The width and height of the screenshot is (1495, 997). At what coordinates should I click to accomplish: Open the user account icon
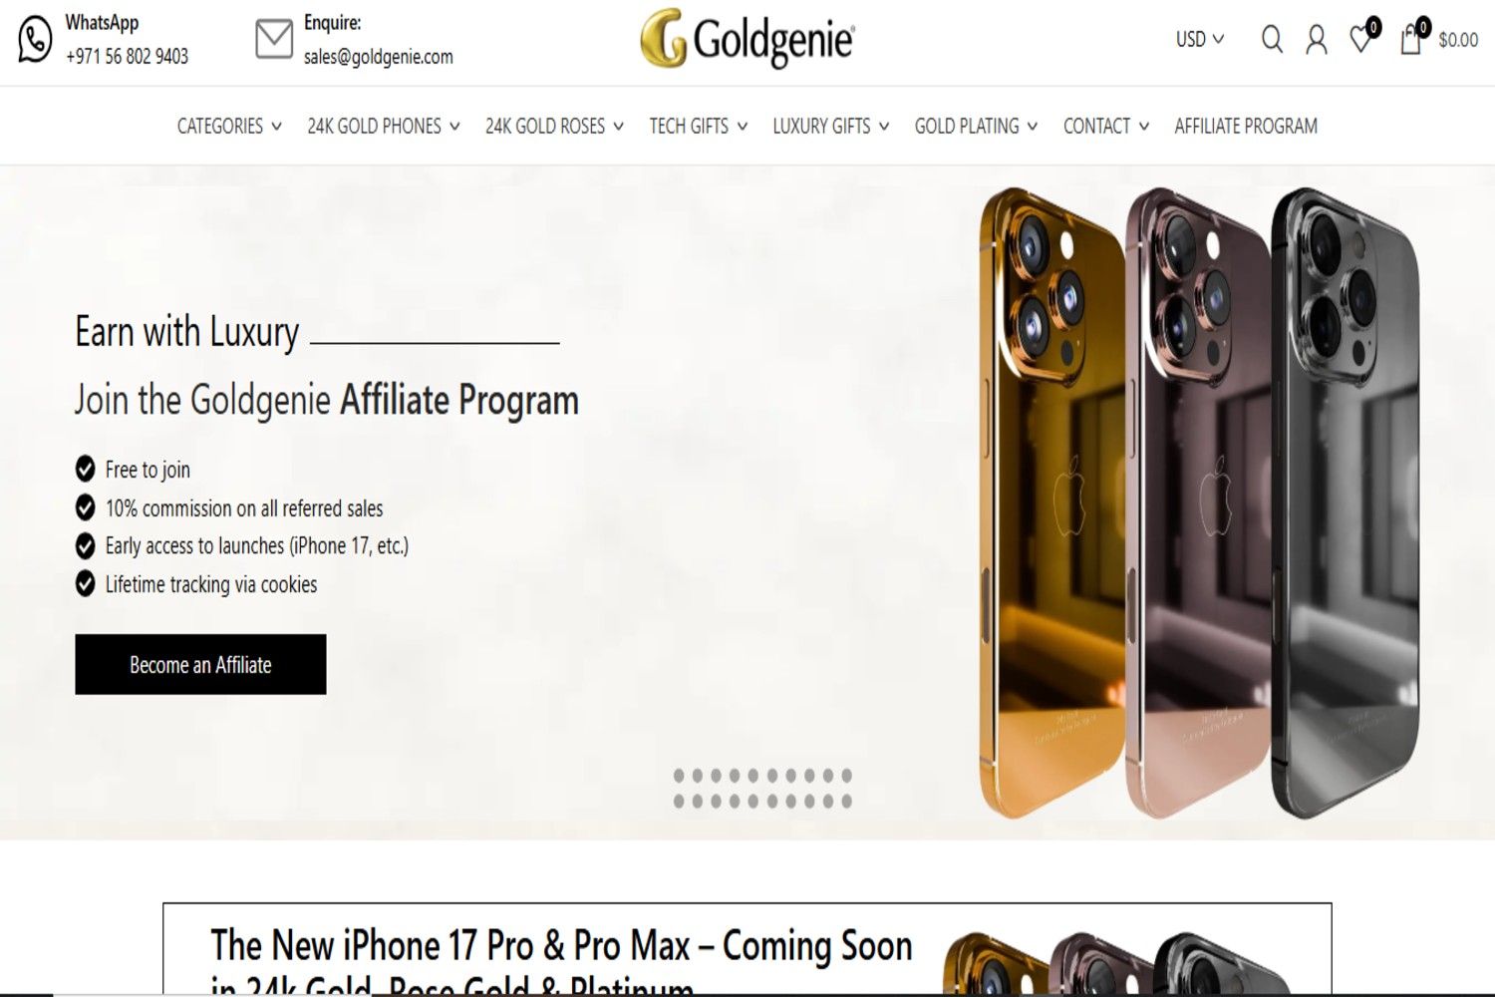pyautogui.click(x=1317, y=40)
